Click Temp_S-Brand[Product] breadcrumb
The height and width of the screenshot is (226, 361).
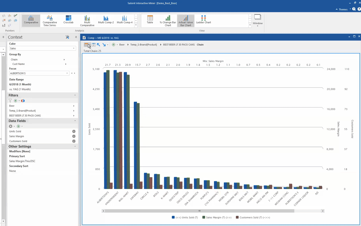click(144, 45)
